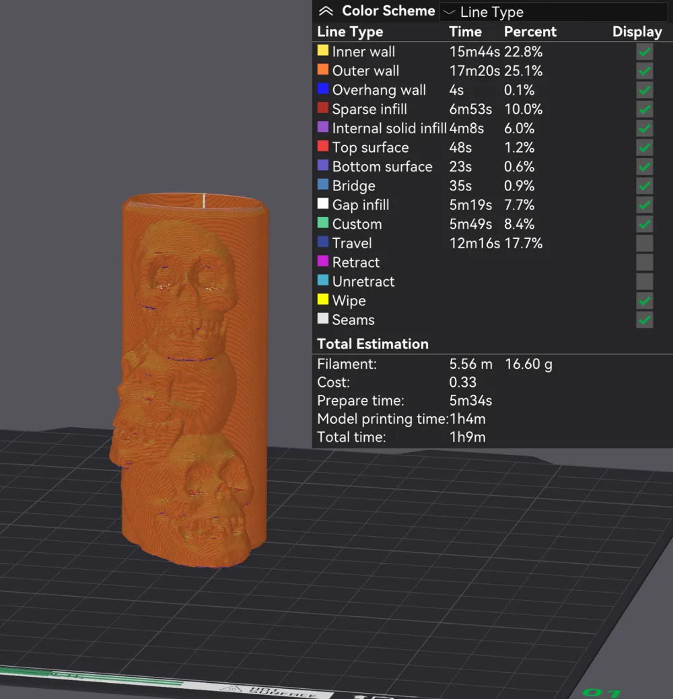Viewport: 673px width, 699px height.
Task: Hide the Sparse infill lines
Action: 643,109
